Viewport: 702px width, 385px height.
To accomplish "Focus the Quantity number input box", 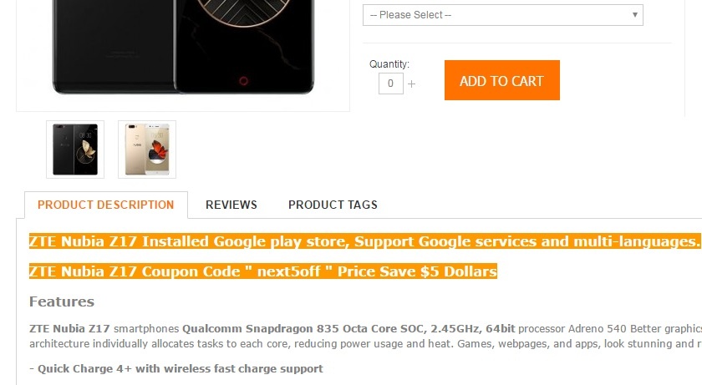I will pos(390,84).
